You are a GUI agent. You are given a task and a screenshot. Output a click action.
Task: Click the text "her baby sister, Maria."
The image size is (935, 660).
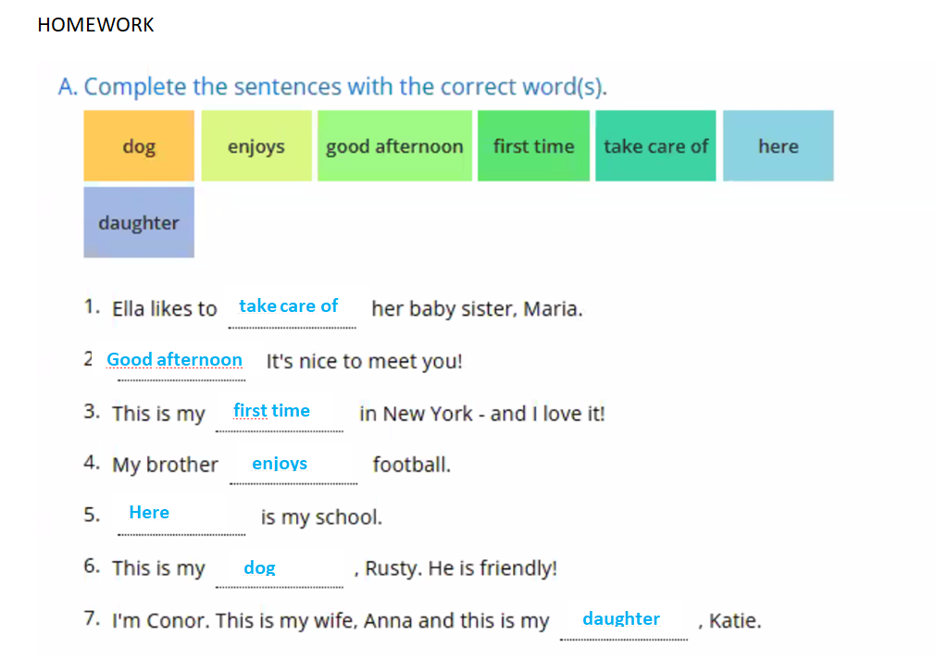coord(477,309)
